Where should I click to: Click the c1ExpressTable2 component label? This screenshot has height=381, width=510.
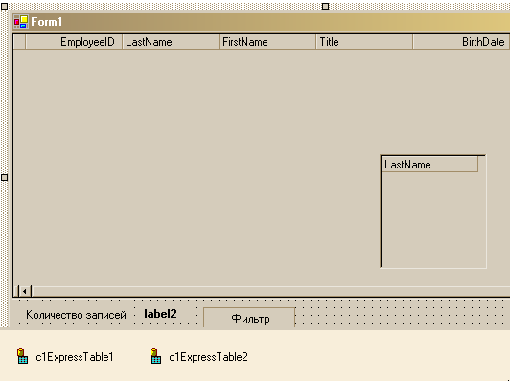click(208, 357)
